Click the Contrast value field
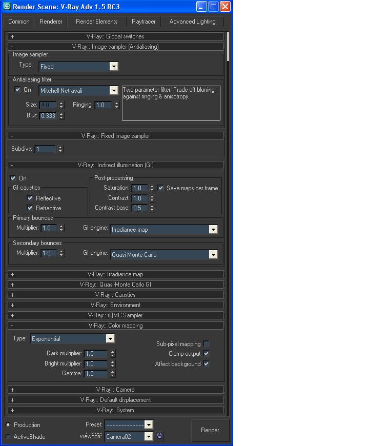Image resolution: width=369 pixels, height=446 pixels. click(x=139, y=198)
